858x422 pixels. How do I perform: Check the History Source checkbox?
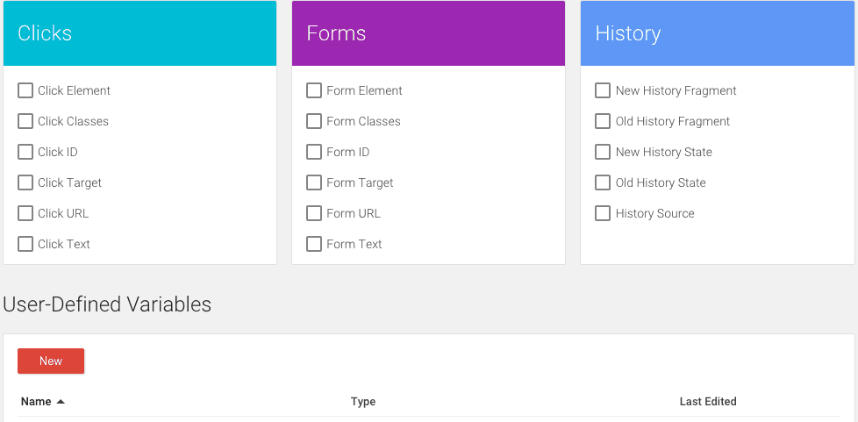603,213
